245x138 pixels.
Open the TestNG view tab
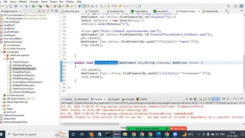(x=142, y=99)
